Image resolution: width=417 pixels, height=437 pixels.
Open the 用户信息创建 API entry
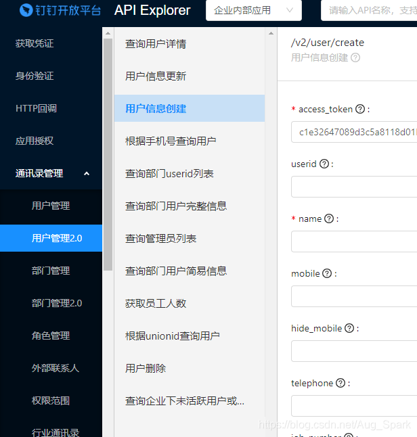tap(190, 108)
